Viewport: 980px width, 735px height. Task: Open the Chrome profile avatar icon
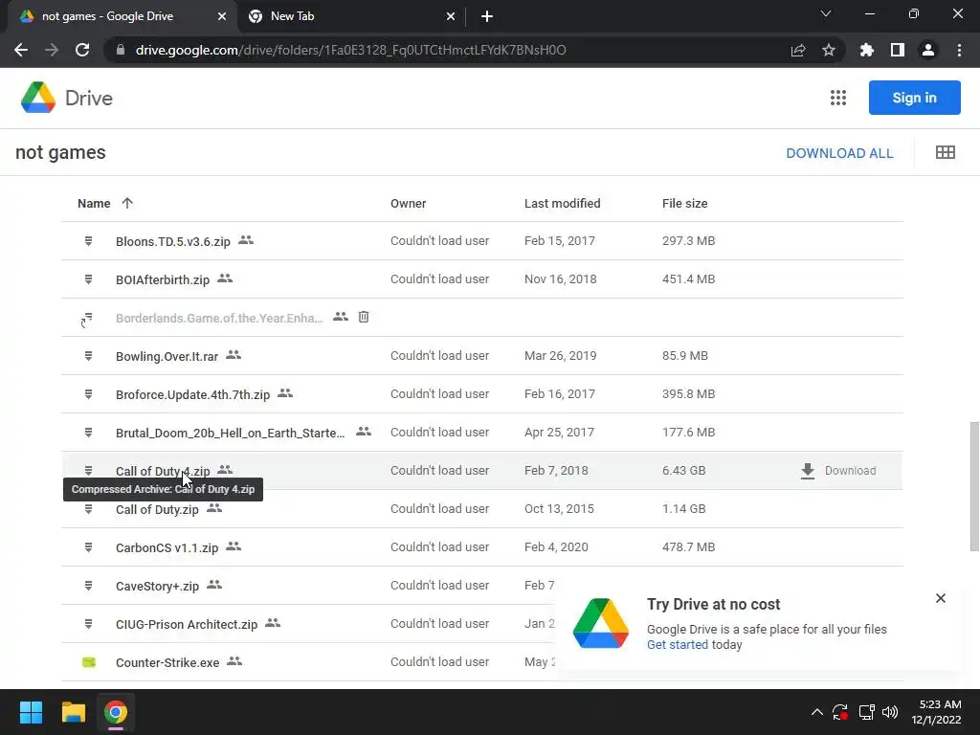click(x=928, y=50)
